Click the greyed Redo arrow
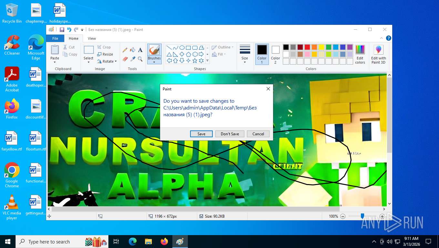 coord(76,30)
